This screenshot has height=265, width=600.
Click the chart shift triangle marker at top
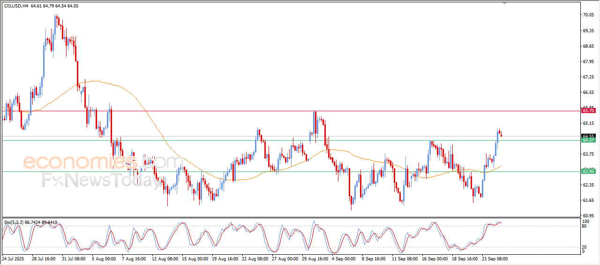click(x=504, y=2)
